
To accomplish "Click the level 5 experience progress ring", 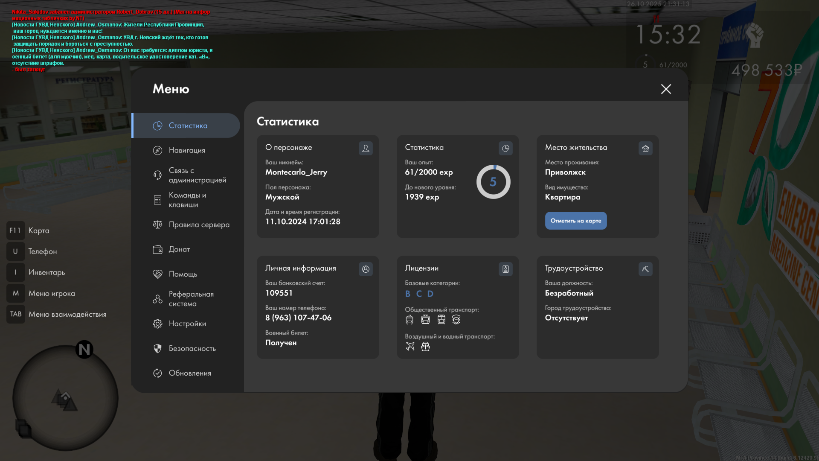I will click(493, 182).
